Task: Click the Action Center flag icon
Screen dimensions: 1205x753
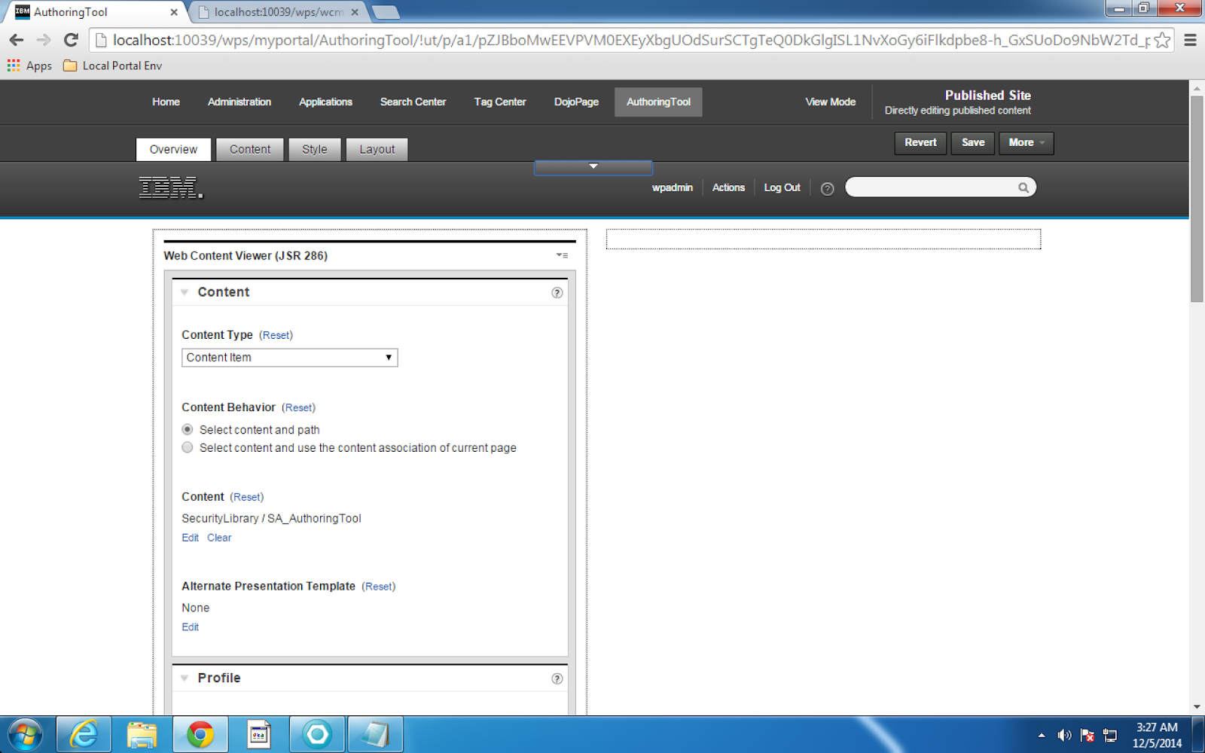Action: (1087, 735)
